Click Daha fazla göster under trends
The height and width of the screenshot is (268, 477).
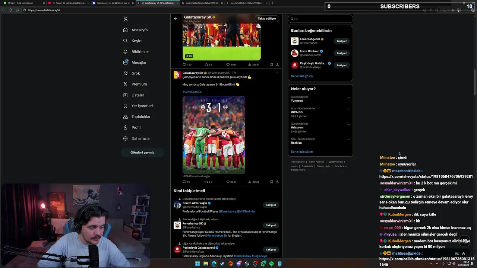302,152
